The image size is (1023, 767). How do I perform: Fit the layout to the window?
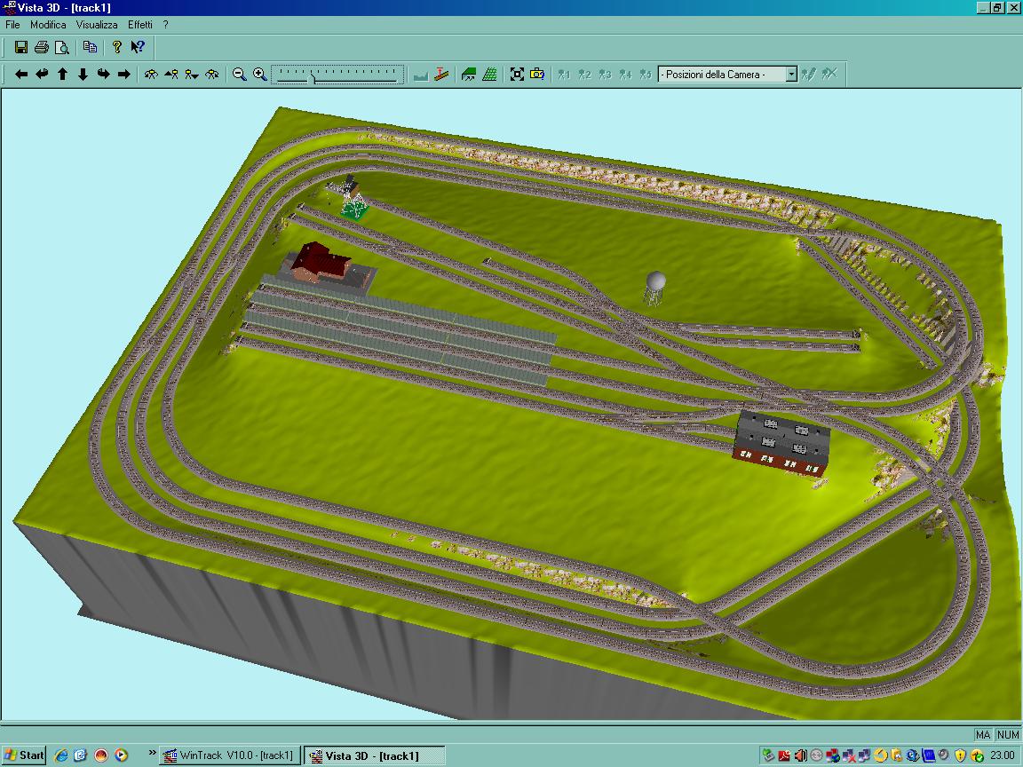click(517, 75)
